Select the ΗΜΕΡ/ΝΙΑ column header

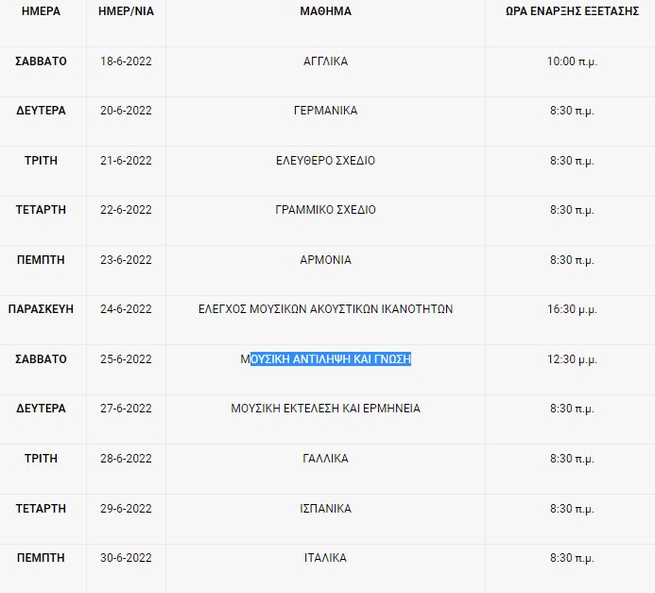[x=126, y=11]
